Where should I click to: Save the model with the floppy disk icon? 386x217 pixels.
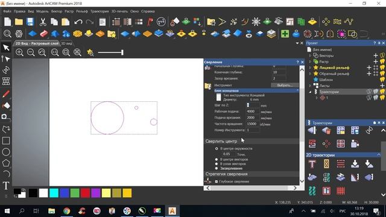click(30, 22)
